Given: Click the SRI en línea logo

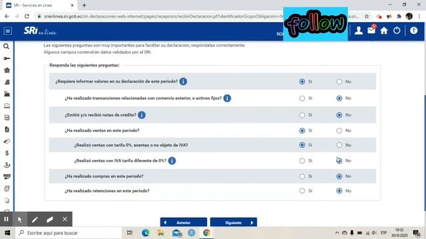Looking at the screenshot, I should tap(40, 31).
